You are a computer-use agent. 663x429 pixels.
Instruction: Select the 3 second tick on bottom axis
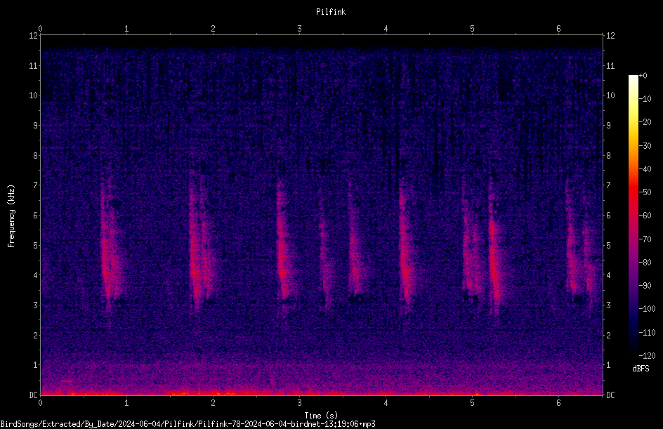[299, 403]
